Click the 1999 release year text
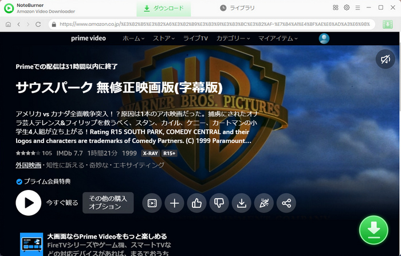The image size is (401, 256). pos(129,153)
